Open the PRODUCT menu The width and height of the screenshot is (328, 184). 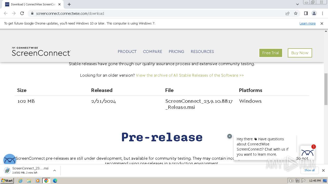click(x=127, y=51)
